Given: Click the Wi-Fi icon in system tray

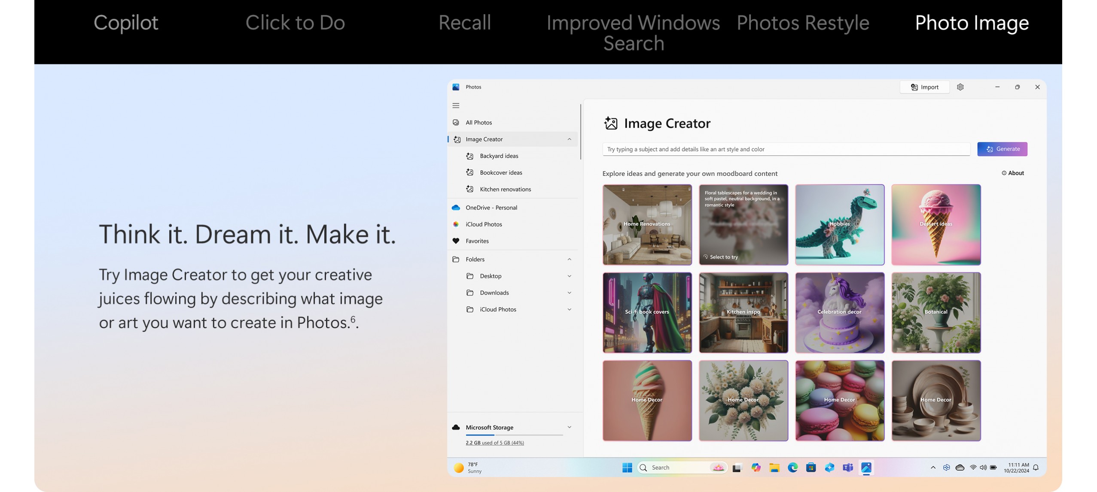Looking at the screenshot, I should [x=973, y=468].
